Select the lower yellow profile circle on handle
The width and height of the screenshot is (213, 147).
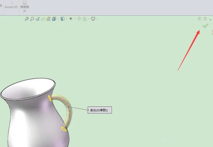click(64, 129)
